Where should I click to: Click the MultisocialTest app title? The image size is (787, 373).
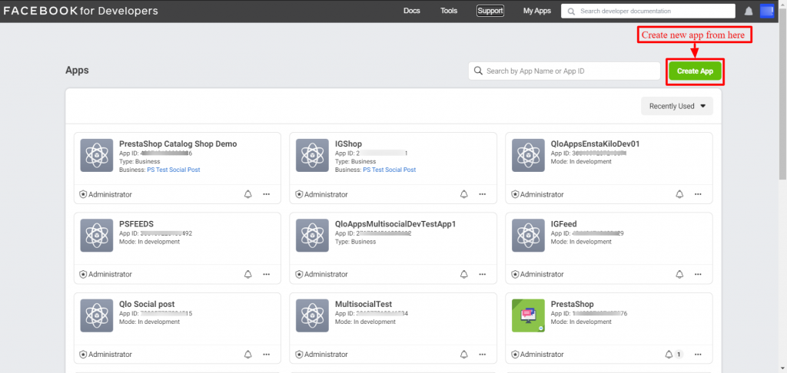pyautogui.click(x=363, y=305)
